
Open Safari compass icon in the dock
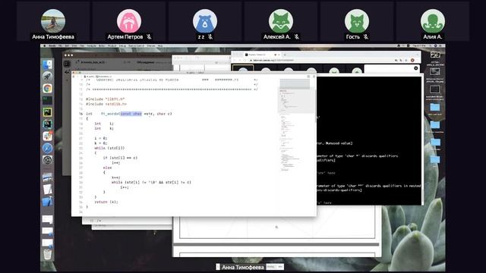47,148
